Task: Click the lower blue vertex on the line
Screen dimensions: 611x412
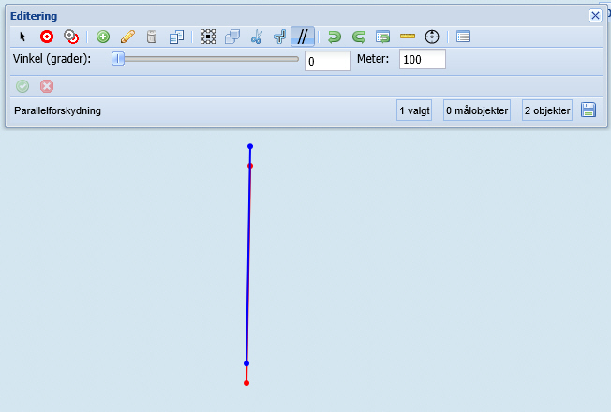Action: coord(246,363)
